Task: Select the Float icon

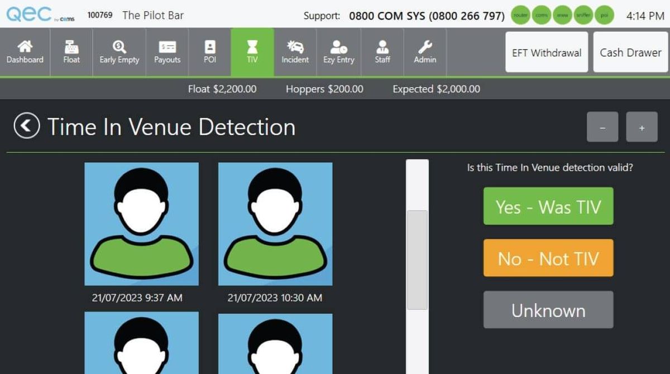Action: [71, 52]
